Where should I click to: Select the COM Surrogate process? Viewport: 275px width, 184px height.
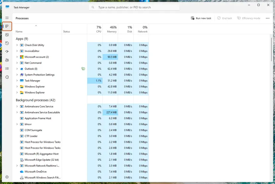click(x=81, y=130)
